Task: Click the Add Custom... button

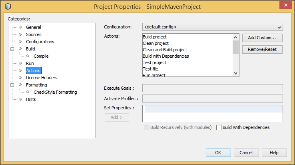Action: coord(262,38)
